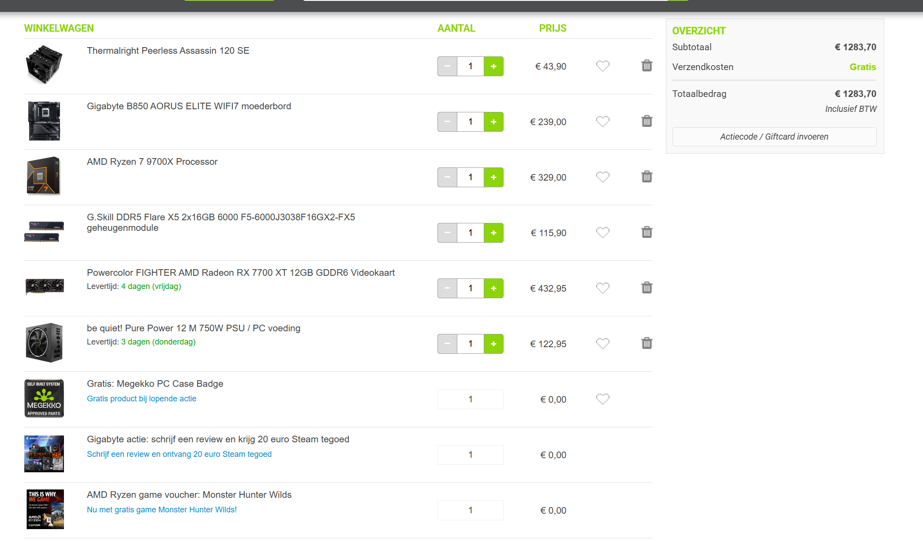Edit quantity field for Thermalright cooler
Image resolution: width=923 pixels, height=541 pixels.
(471, 66)
